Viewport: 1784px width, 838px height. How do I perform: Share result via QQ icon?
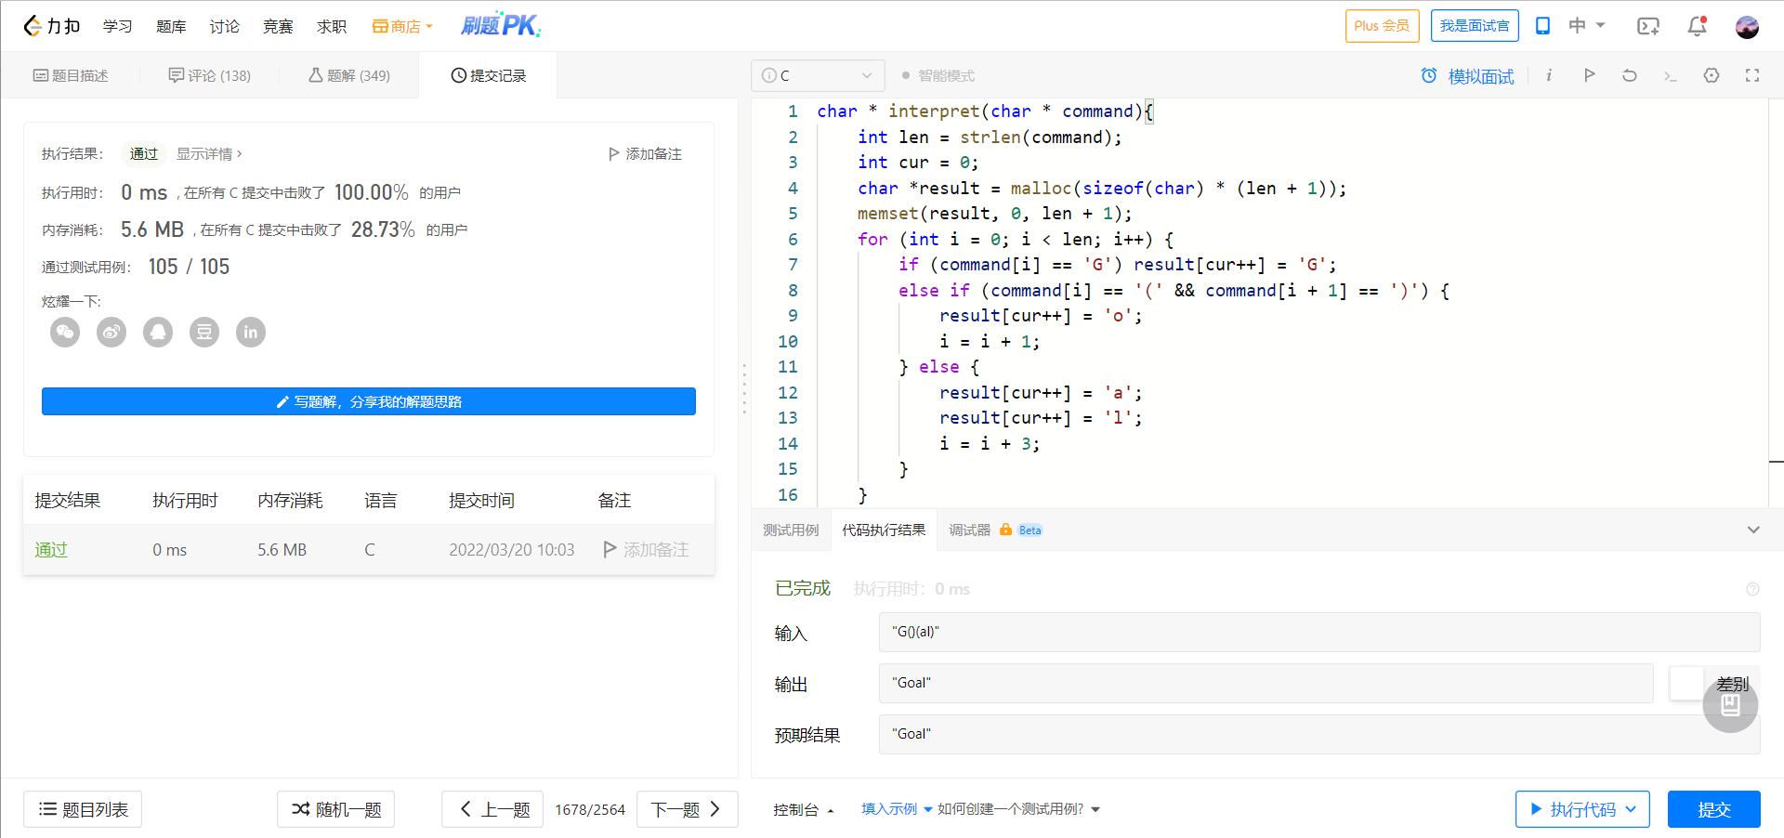pos(158,332)
